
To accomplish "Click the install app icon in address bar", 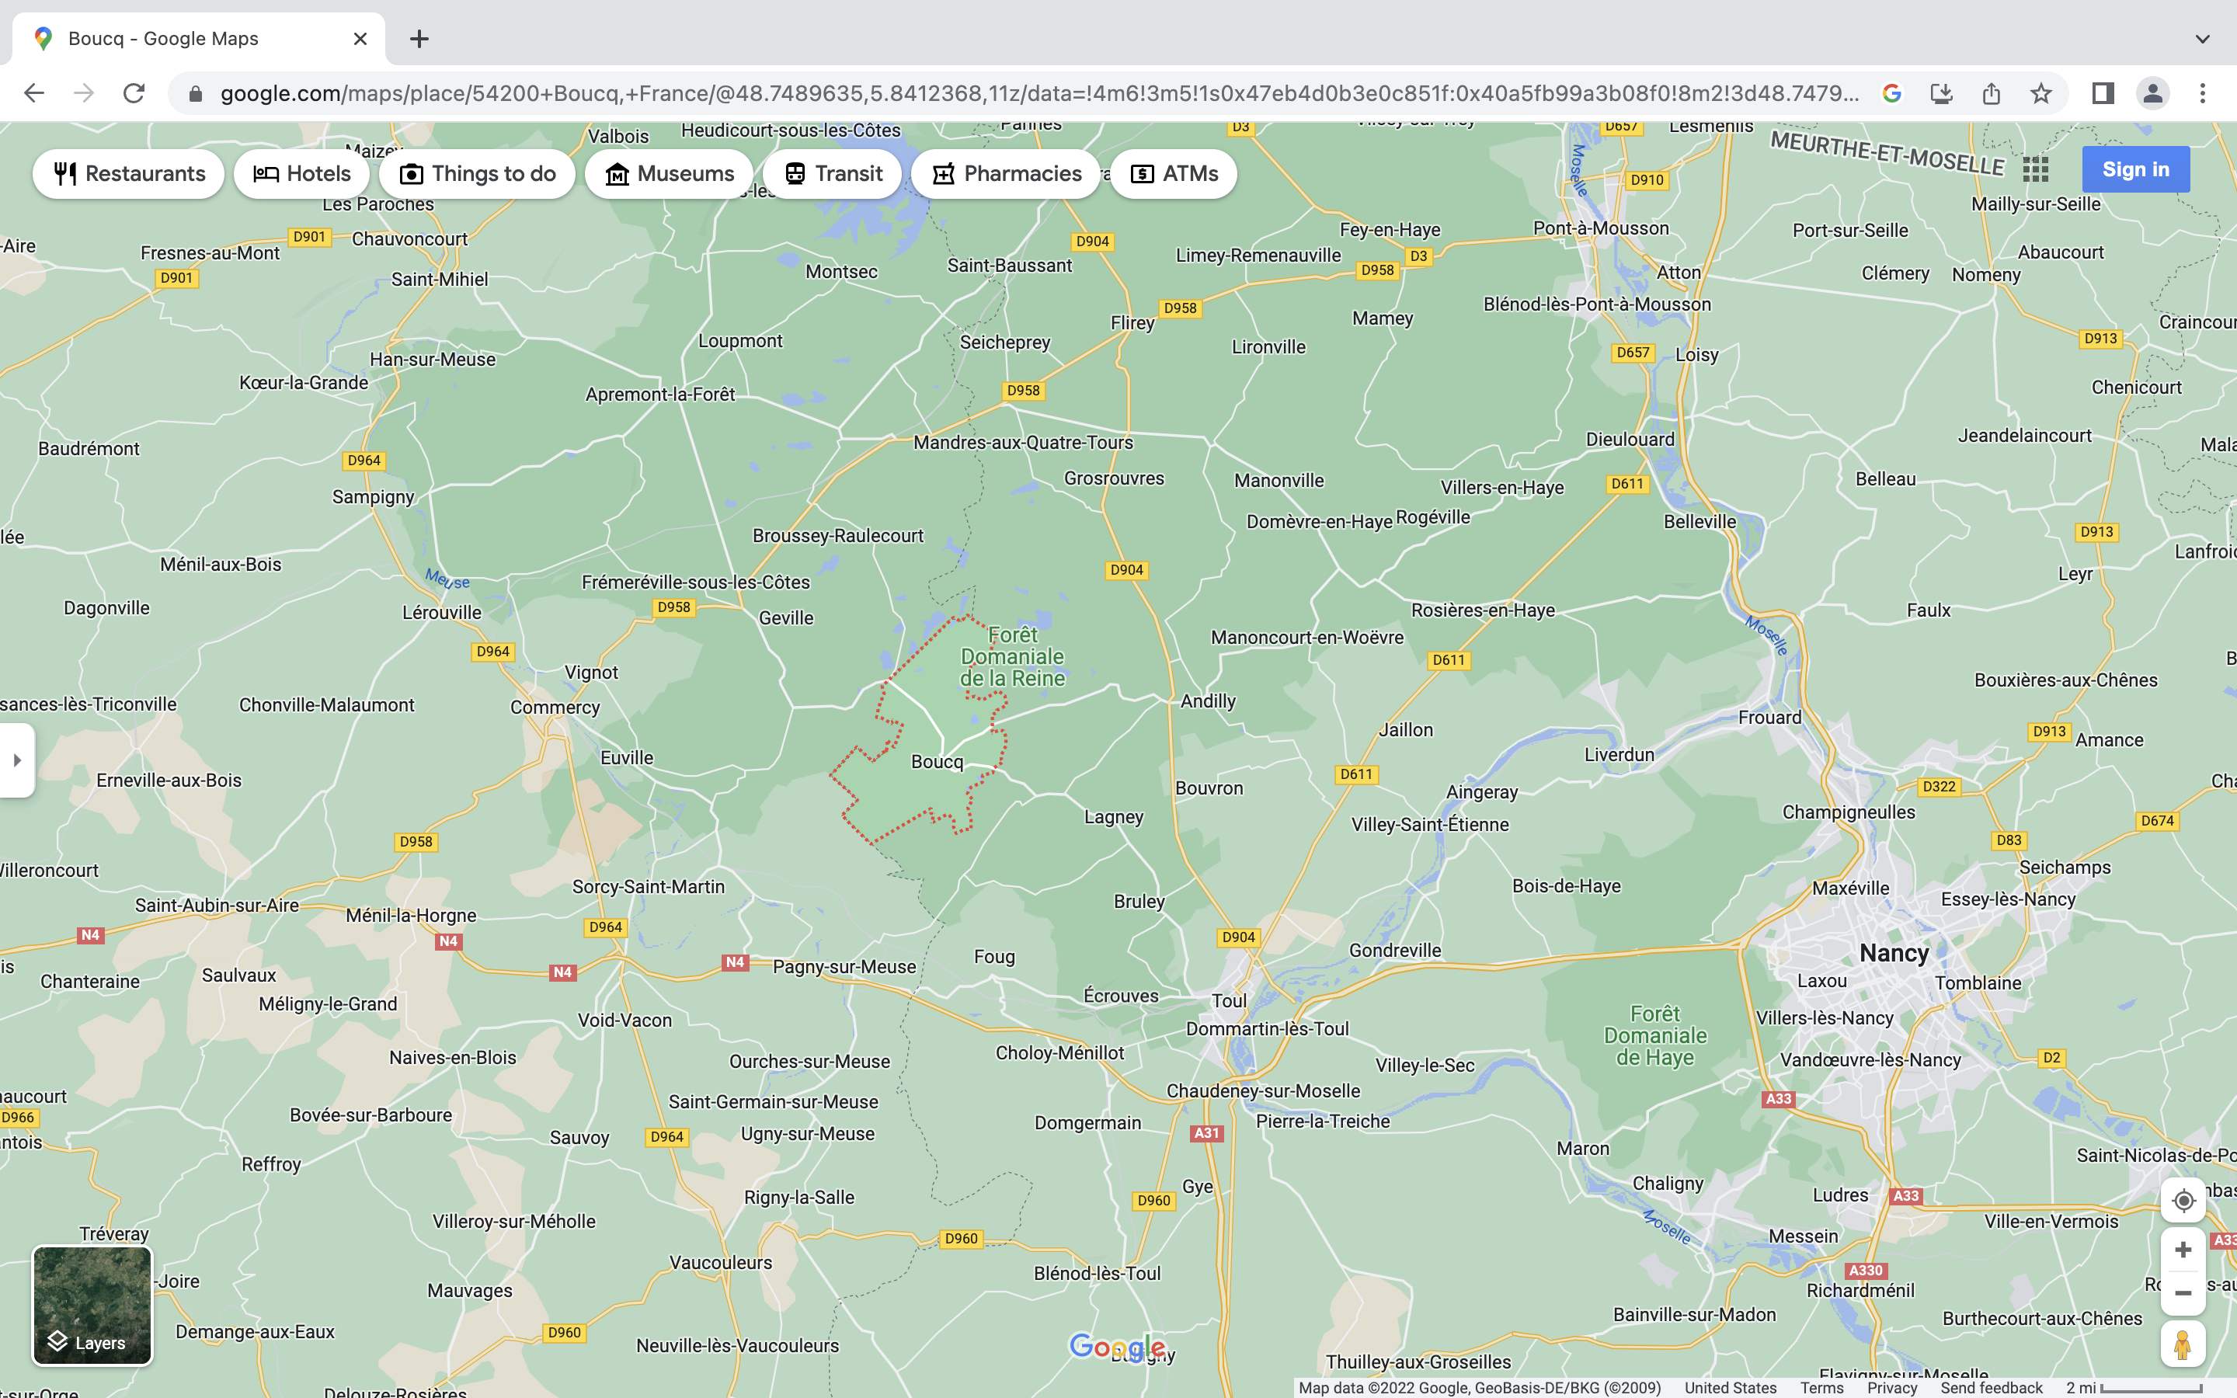I will (x=1941, y=93).
